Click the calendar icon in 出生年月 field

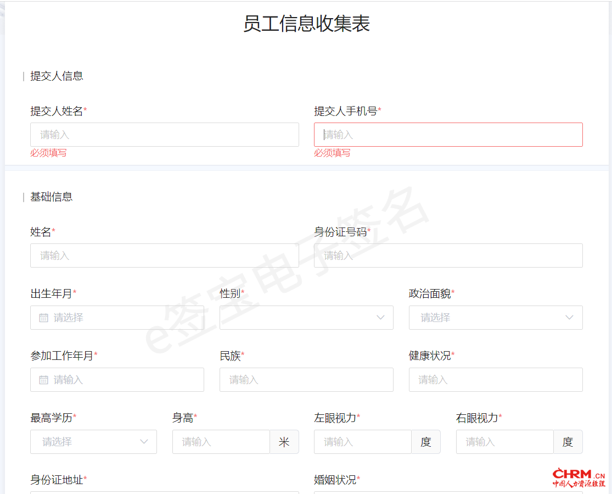click(x=44, y=318)
